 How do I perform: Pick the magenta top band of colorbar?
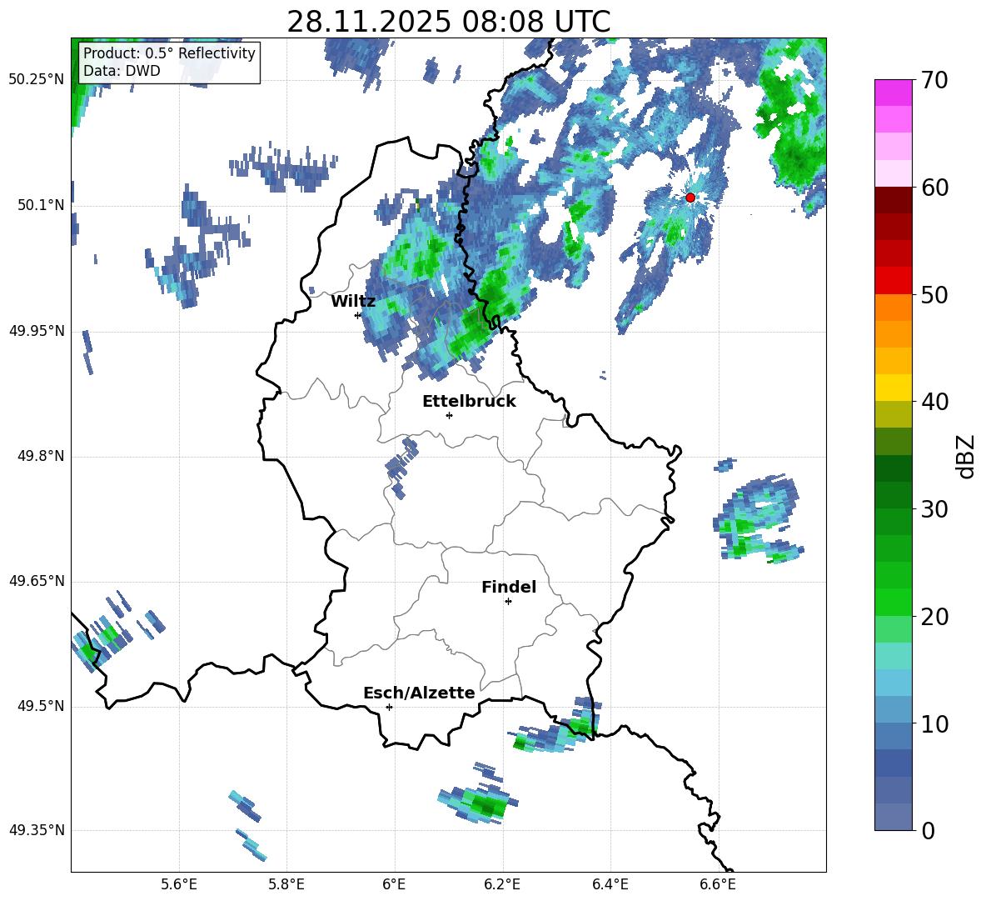pyautogui.click(x=893, y=93)
